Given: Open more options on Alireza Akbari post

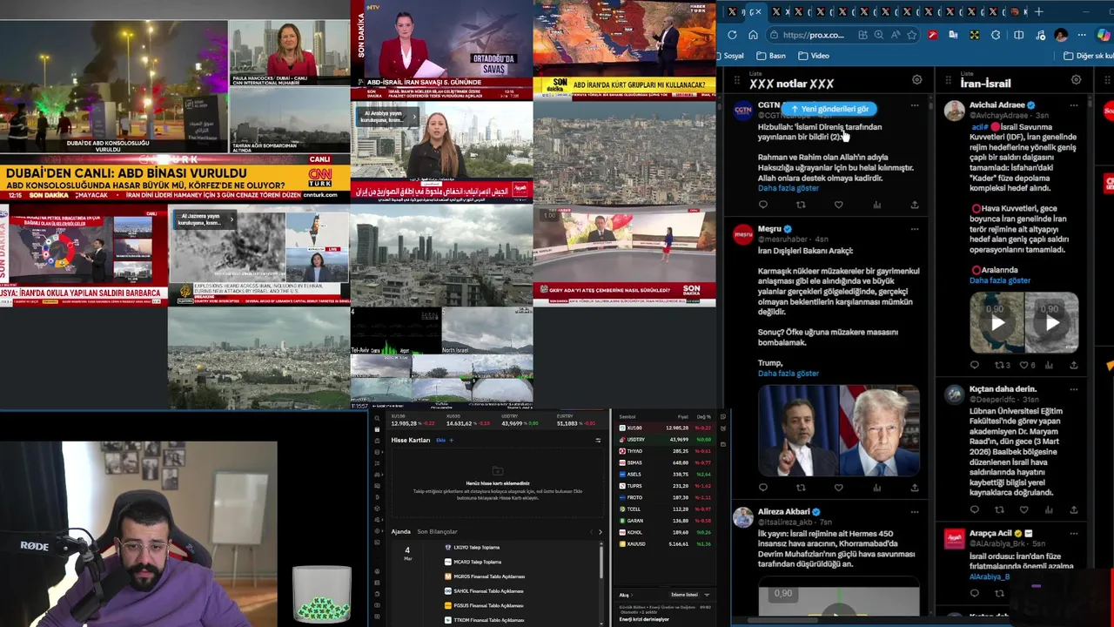Looking at the screenshot, I should [x=914, y=512].
